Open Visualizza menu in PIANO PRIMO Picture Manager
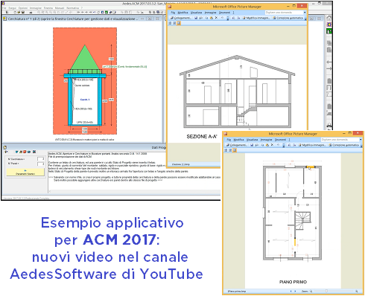The height and width of the screenshot is (296, 365). pos(252,140)
